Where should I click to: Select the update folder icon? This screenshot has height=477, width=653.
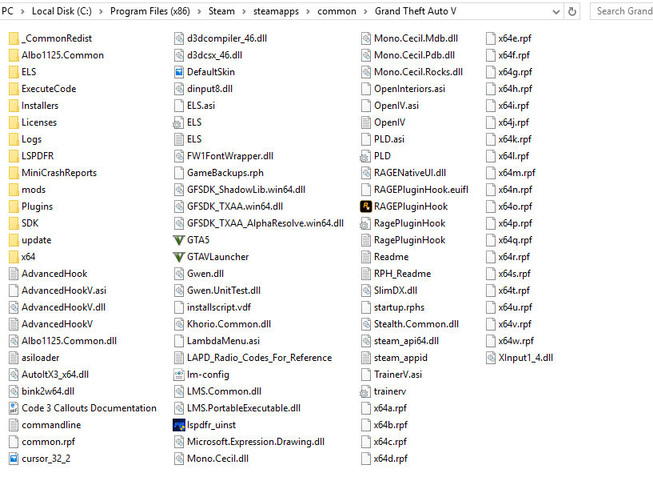[x=14, y=240]
